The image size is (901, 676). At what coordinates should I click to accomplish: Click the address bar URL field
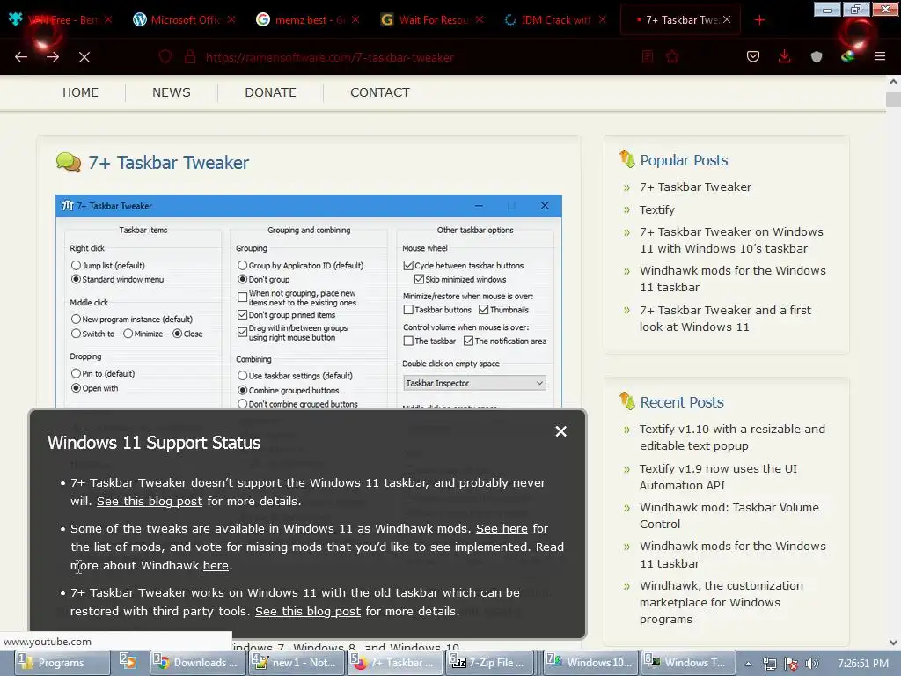click(x=330, y=57)
